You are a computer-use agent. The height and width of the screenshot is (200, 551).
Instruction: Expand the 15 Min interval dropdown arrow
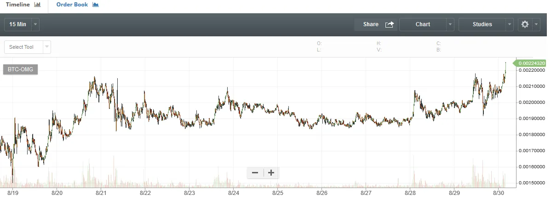click(35, 24)
